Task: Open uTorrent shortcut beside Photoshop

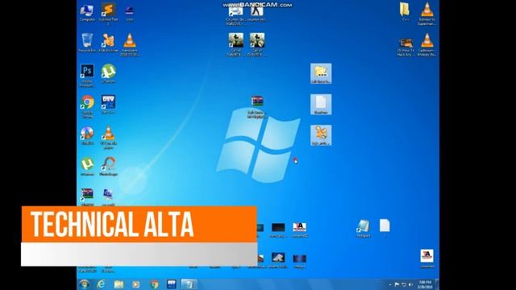Action: (108, 73)
